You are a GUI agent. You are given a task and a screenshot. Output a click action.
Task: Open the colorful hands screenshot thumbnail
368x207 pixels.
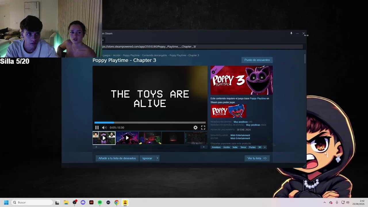pos(150,138)
